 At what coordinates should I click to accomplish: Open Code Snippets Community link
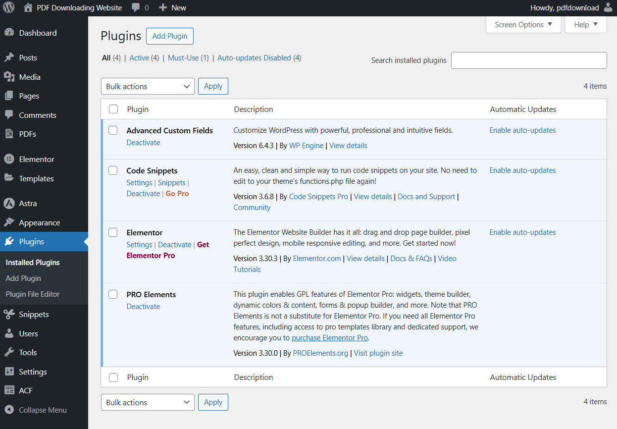click(x=252, y=208)
